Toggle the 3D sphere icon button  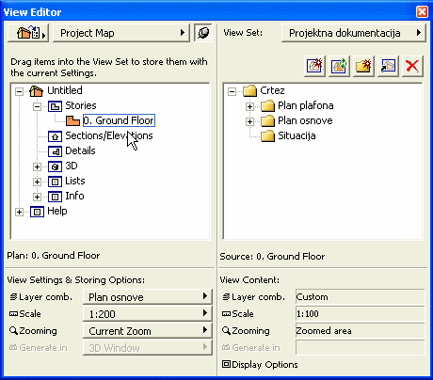pos(203,33)
